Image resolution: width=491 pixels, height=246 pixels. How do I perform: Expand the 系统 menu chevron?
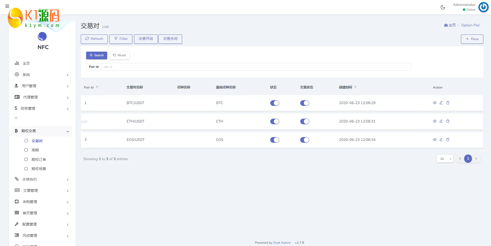point(68,75)
